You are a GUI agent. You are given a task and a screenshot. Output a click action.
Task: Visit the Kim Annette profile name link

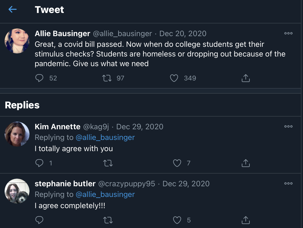coord(57,127)
